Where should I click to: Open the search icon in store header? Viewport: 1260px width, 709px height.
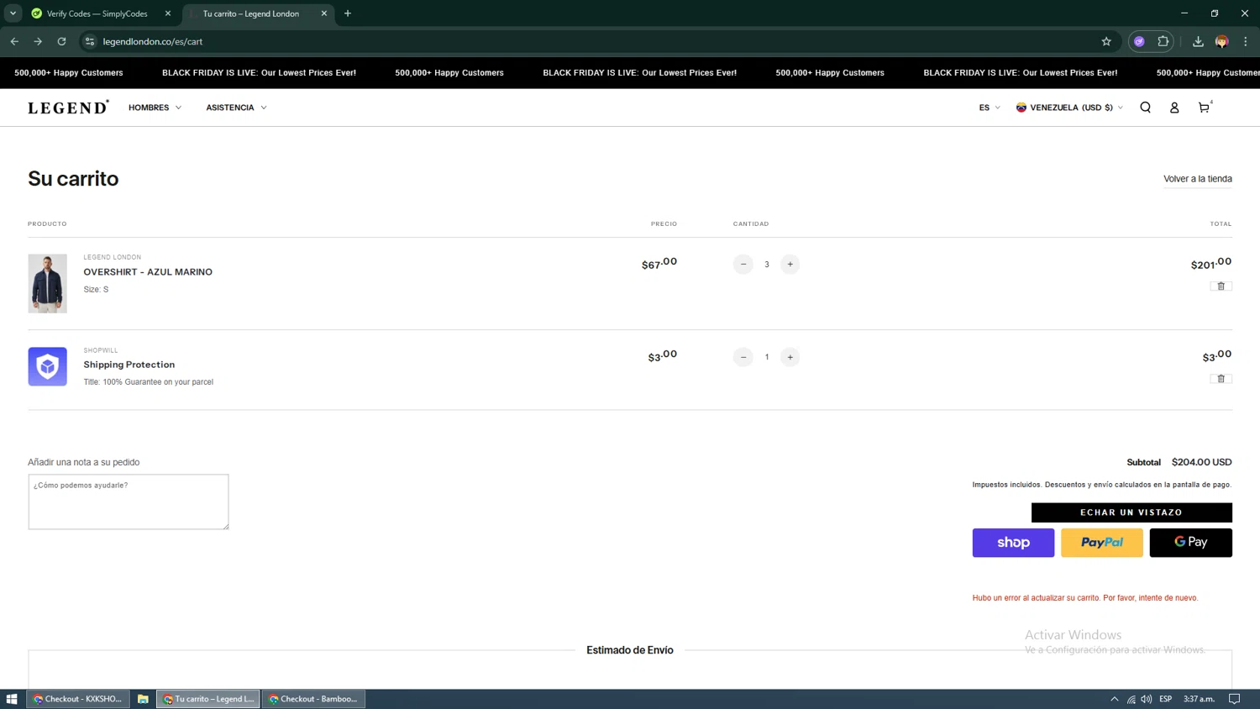point(1145,108)
